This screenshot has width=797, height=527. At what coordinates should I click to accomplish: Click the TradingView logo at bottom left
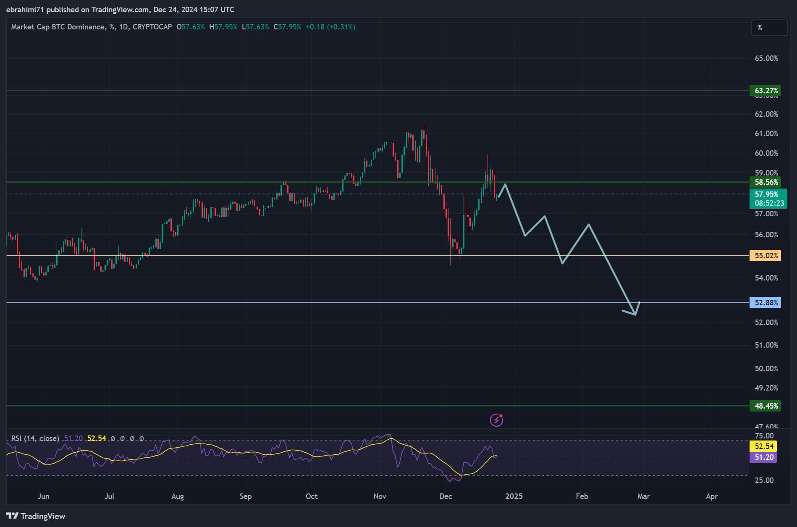point(36,516)
